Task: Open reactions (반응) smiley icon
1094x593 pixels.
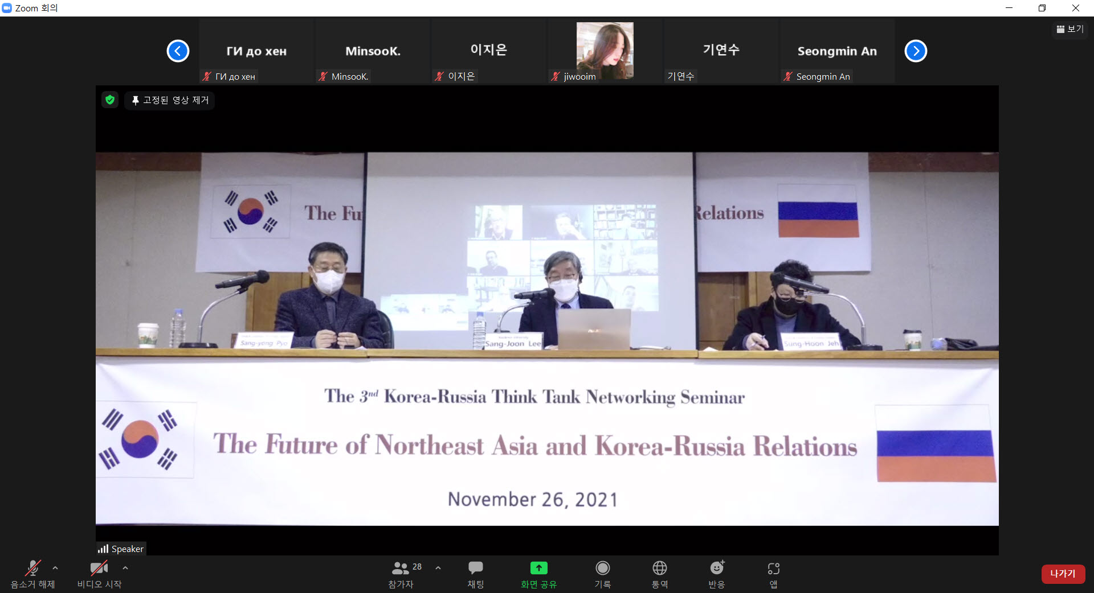Action: point(716,569)
